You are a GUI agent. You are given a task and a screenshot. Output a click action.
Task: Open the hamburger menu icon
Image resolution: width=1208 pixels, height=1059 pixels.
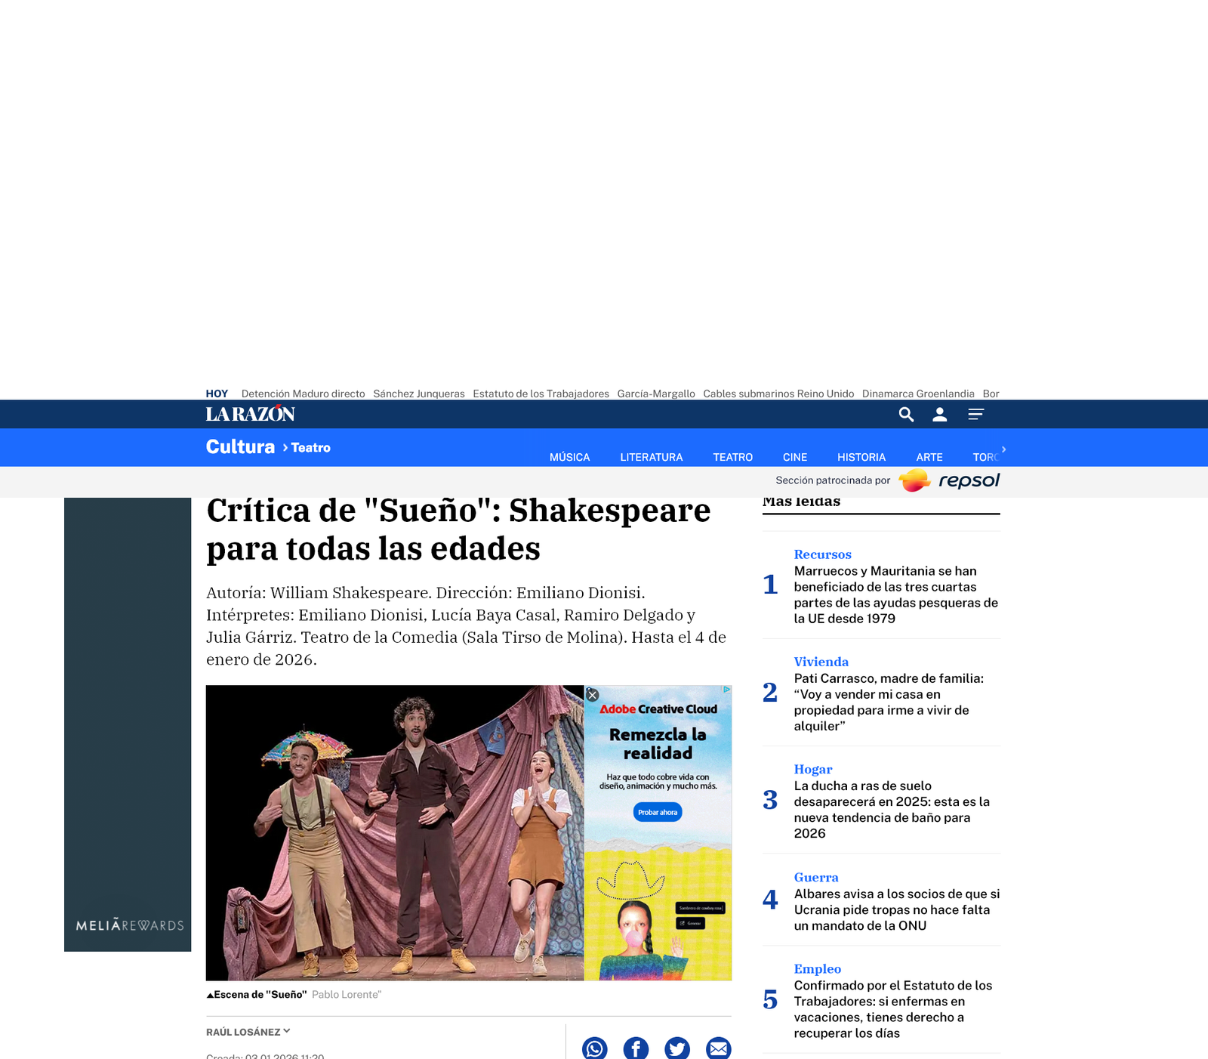(975, 414)
